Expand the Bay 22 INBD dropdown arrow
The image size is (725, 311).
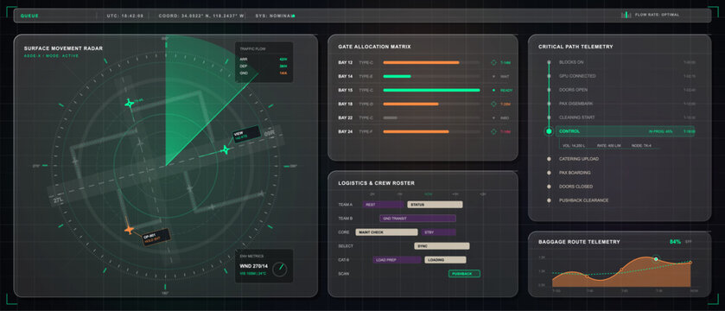pyautogui.click(x=493, y=117)
